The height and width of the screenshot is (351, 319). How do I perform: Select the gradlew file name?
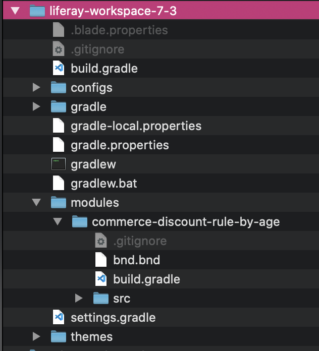93,164
